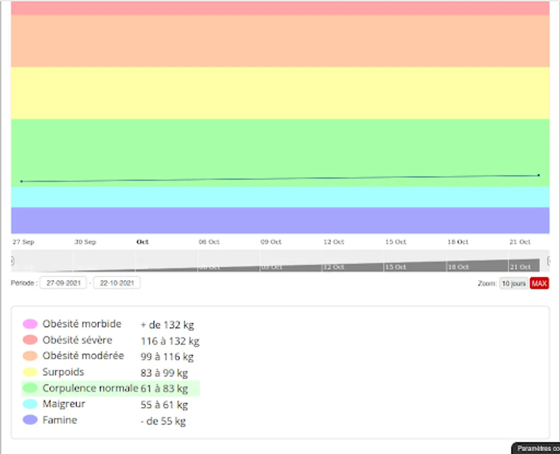Click the '116 à 132 kg' value
The image size is (560, 454).
click(170, 341)
